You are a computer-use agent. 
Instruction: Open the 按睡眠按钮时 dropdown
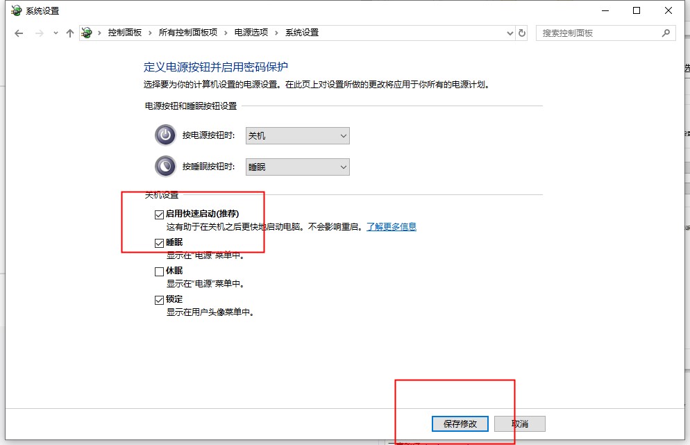coord(298,167)
